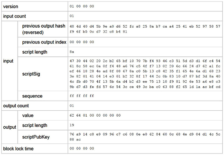
Task: Select the scriptSig hex data block
Action: click(144, 74)
